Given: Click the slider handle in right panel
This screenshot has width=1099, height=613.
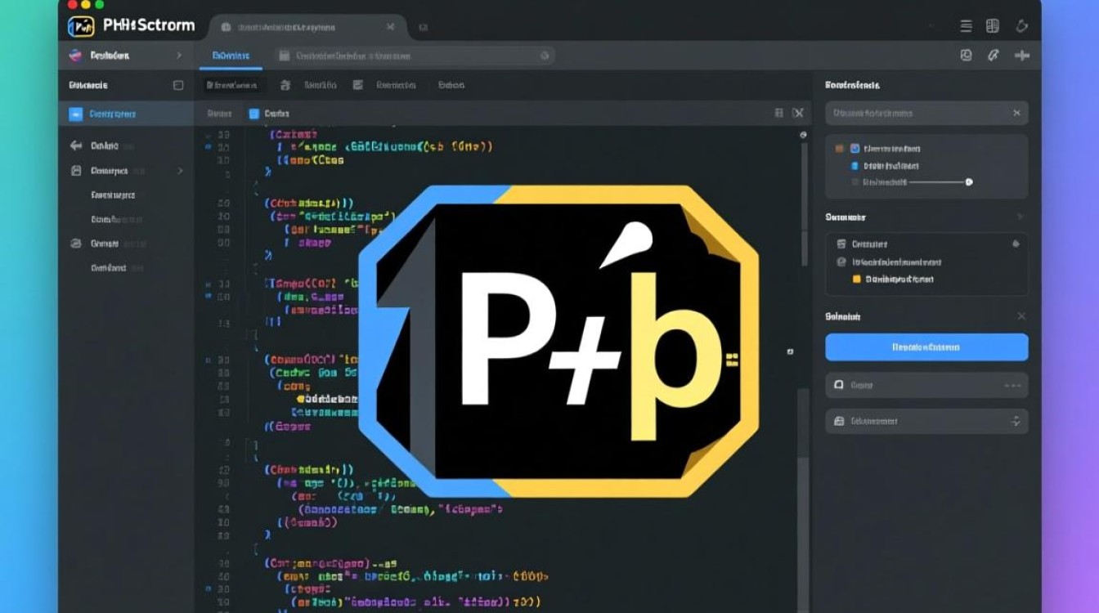Looking at the screenshot, I should tap(969, 182).
